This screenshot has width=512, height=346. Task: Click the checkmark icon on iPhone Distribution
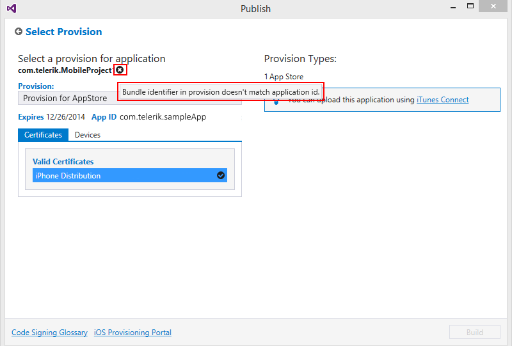tap(221, 175)
